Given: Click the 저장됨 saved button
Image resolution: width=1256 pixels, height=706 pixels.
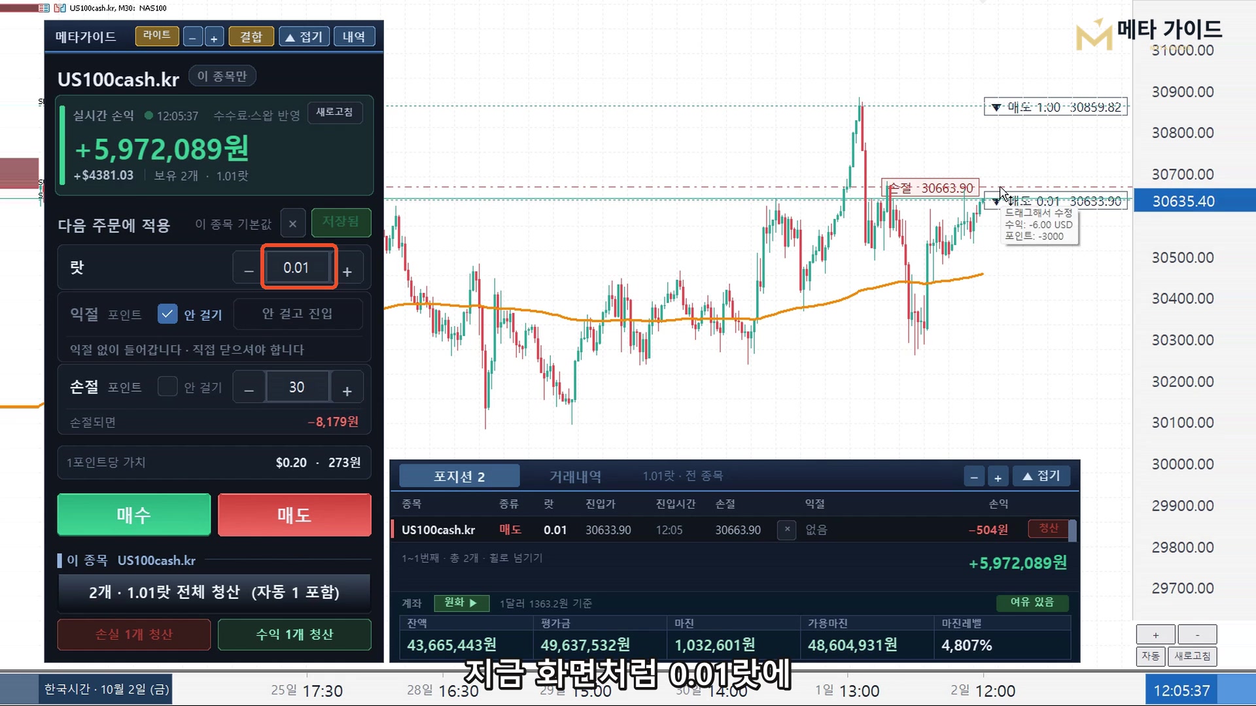Looking at the screenshot, I should click(341, 222).
